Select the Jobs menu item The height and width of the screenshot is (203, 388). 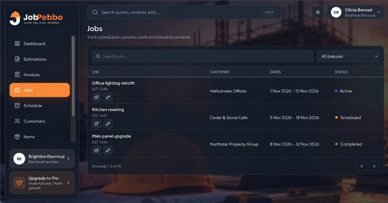coord(39,90)
